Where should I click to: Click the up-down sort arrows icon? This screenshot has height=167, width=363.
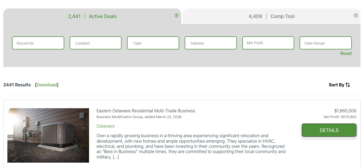coord(348,85)
